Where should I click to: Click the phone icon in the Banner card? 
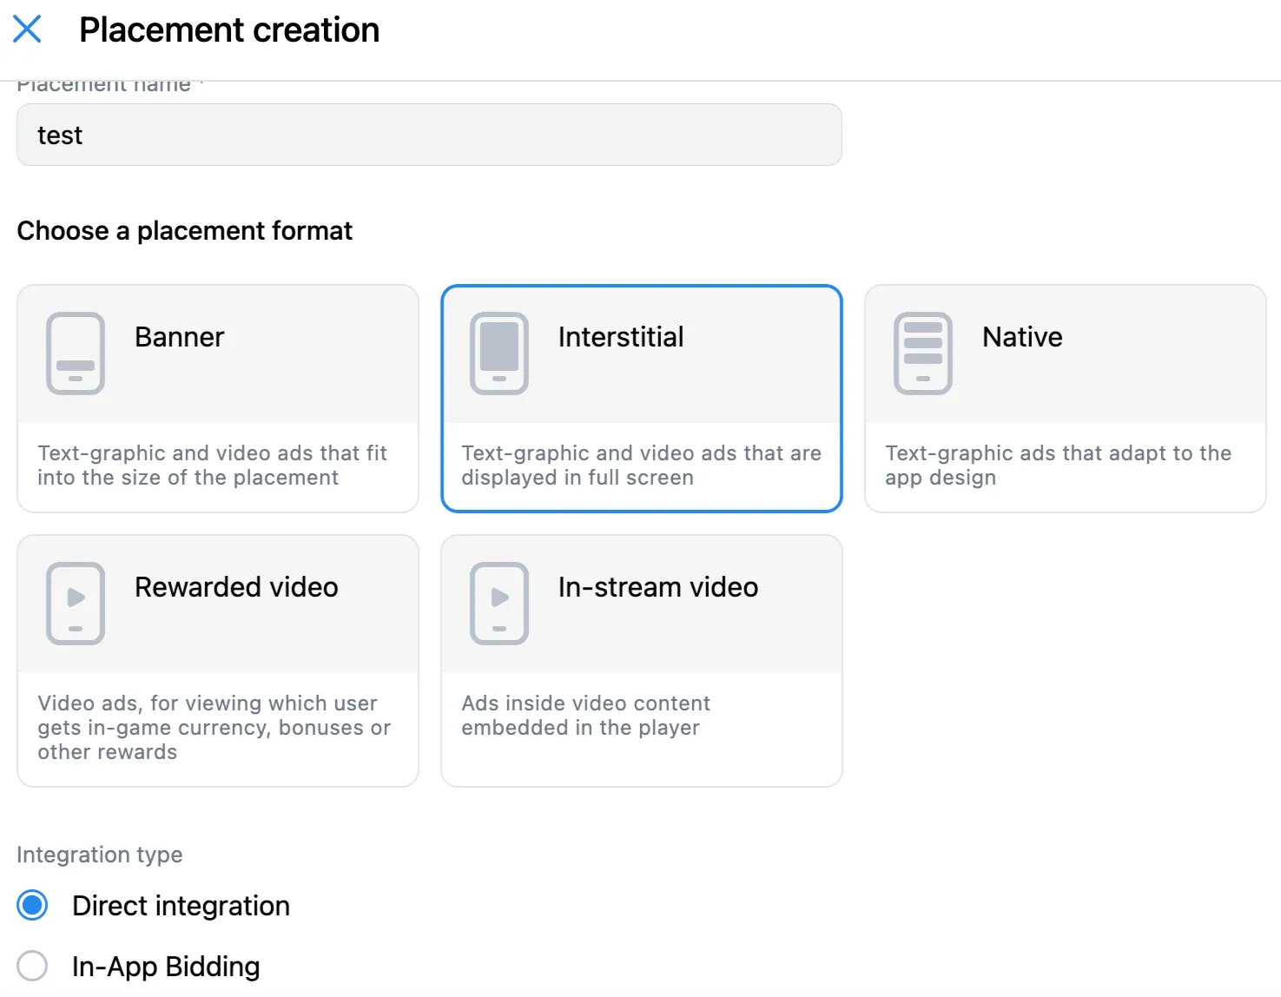75,353
